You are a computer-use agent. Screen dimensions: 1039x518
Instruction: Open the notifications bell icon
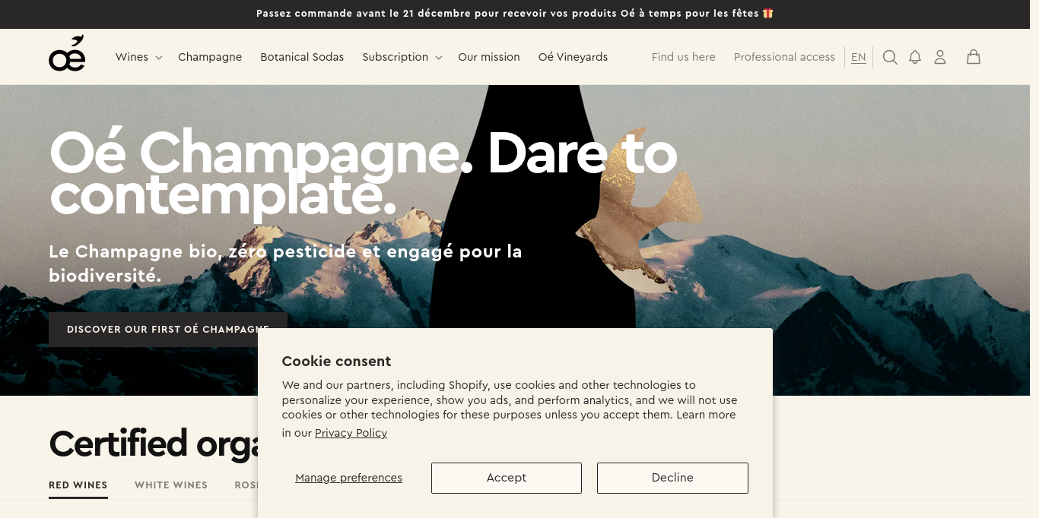click(x=915, y=57)
